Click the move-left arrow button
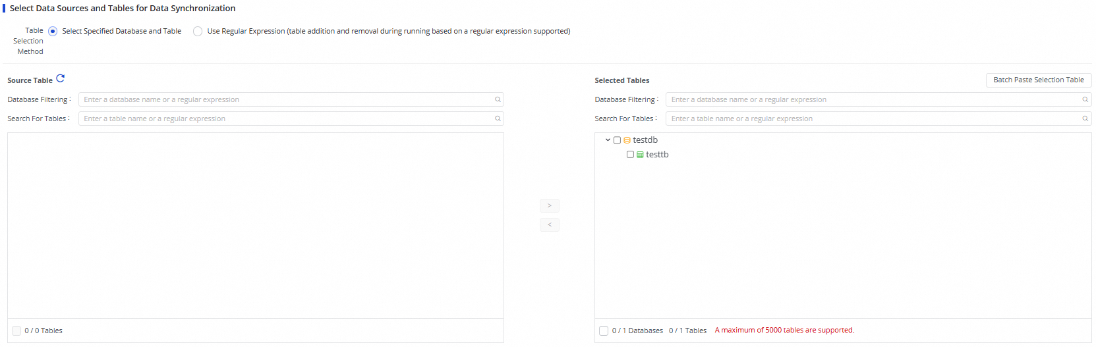 [x=549, y=225]
